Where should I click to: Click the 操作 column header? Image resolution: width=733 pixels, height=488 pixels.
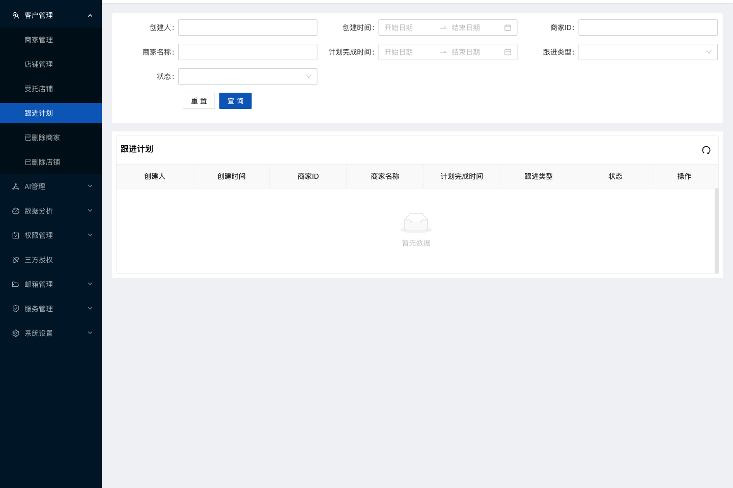(x=684, y=176)
